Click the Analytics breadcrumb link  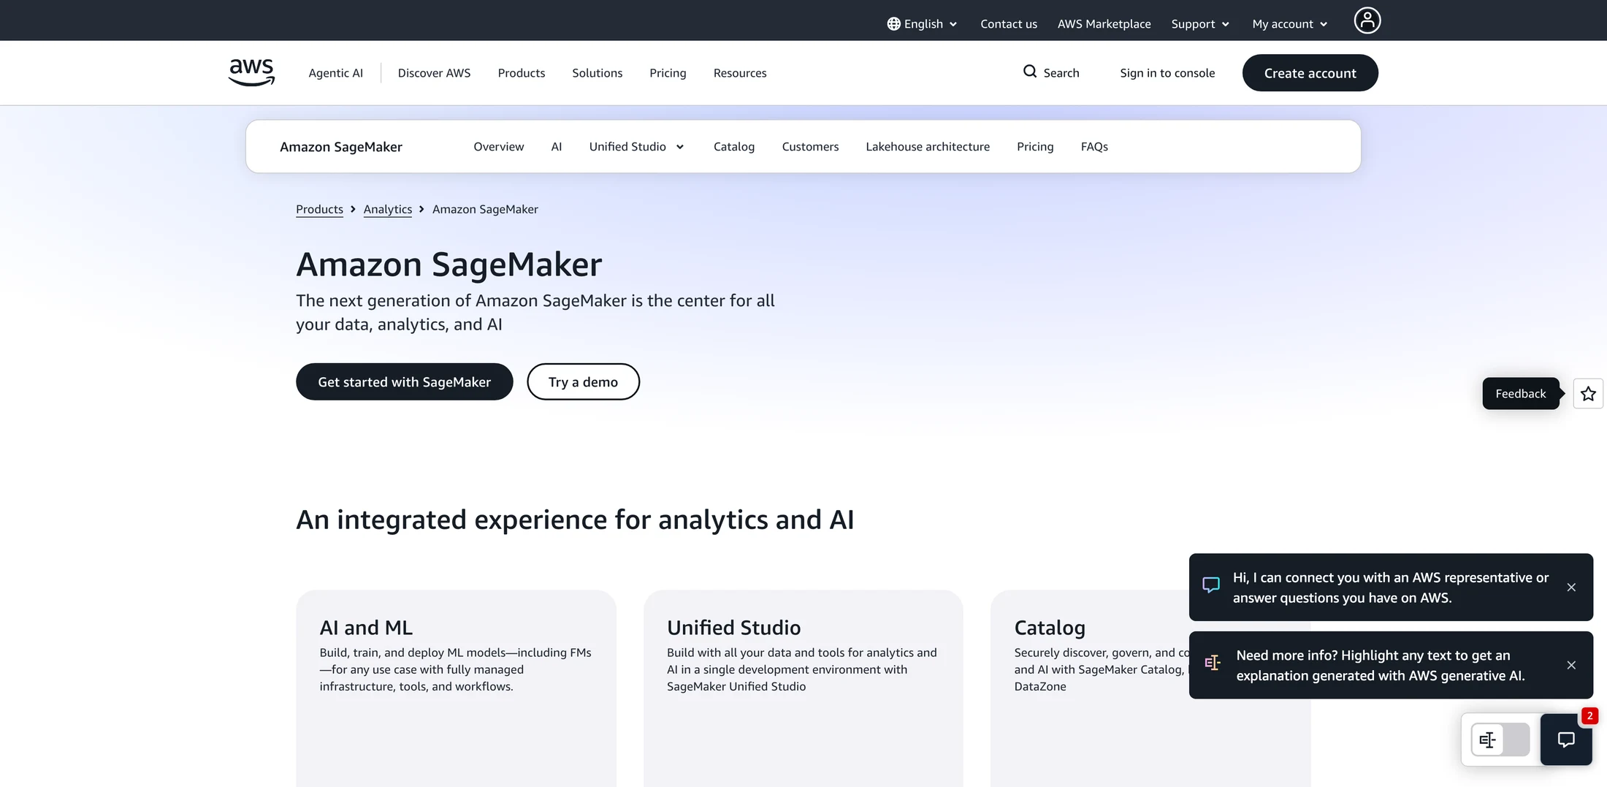pos(388,209)
